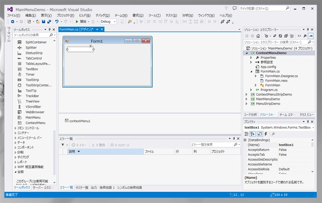
Task: Expand the データ toolbox group
Action: [15, 143]
